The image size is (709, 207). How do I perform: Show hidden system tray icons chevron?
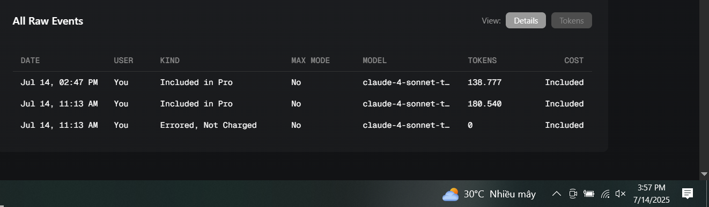[x=557, y=194]
